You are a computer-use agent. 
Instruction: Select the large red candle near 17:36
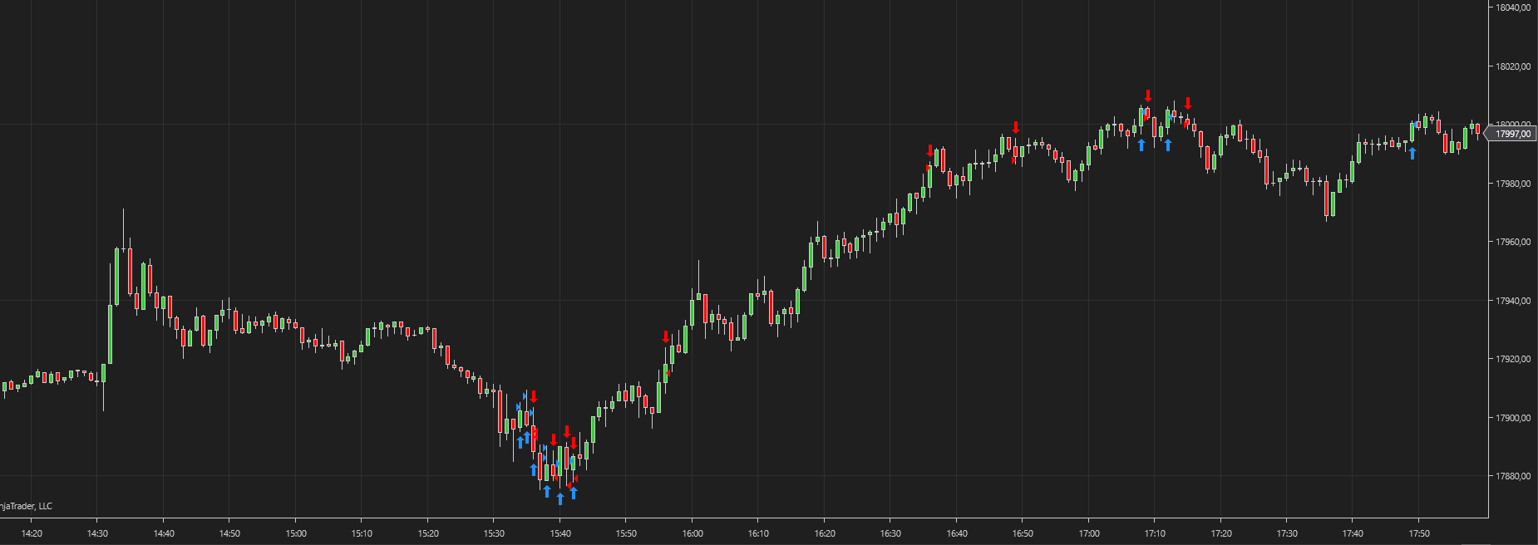point(1327,198)
